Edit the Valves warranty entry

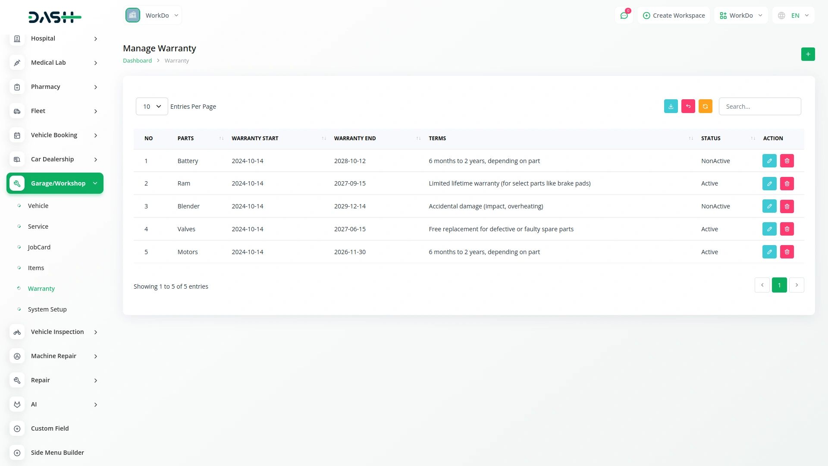click(x=769, y=229)
